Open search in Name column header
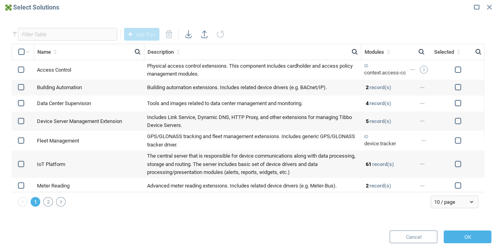Viewport: 495px width, 248px height. [138, 52]
